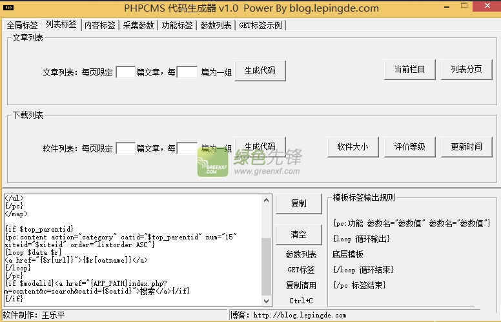This screenshot has height=322, width=501.
Task: Focus 软件列表 篇为一组 group-size input field
Action: click(x=187, y=148)
